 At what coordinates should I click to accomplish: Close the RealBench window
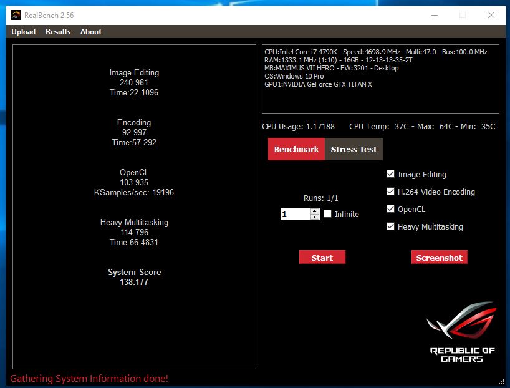(491, 15)
